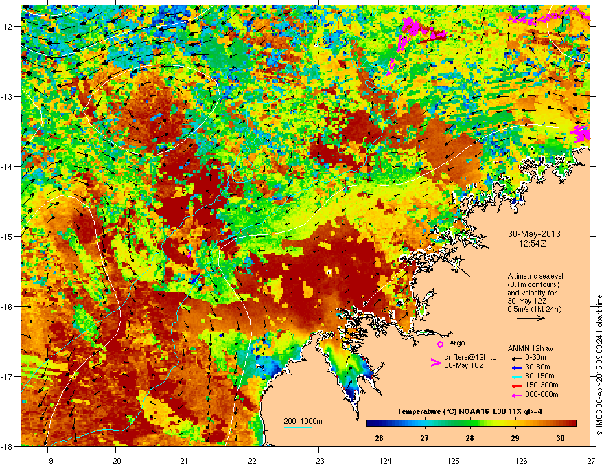Click the vertical IMOS copyright timestamp text
The height and width of the screenshot is (467, 604).
tap(599, 365)
